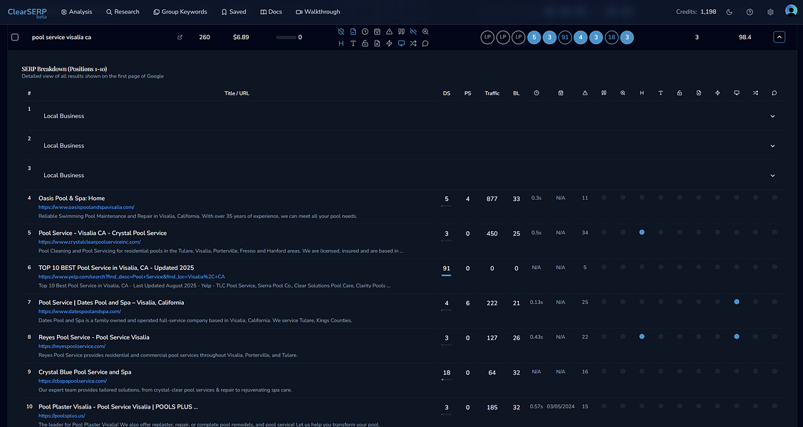Image resolution: width=803 pixels, height=427 pixels.
Task: Click the filled circle badge showing 4
Action: (580, 37)
